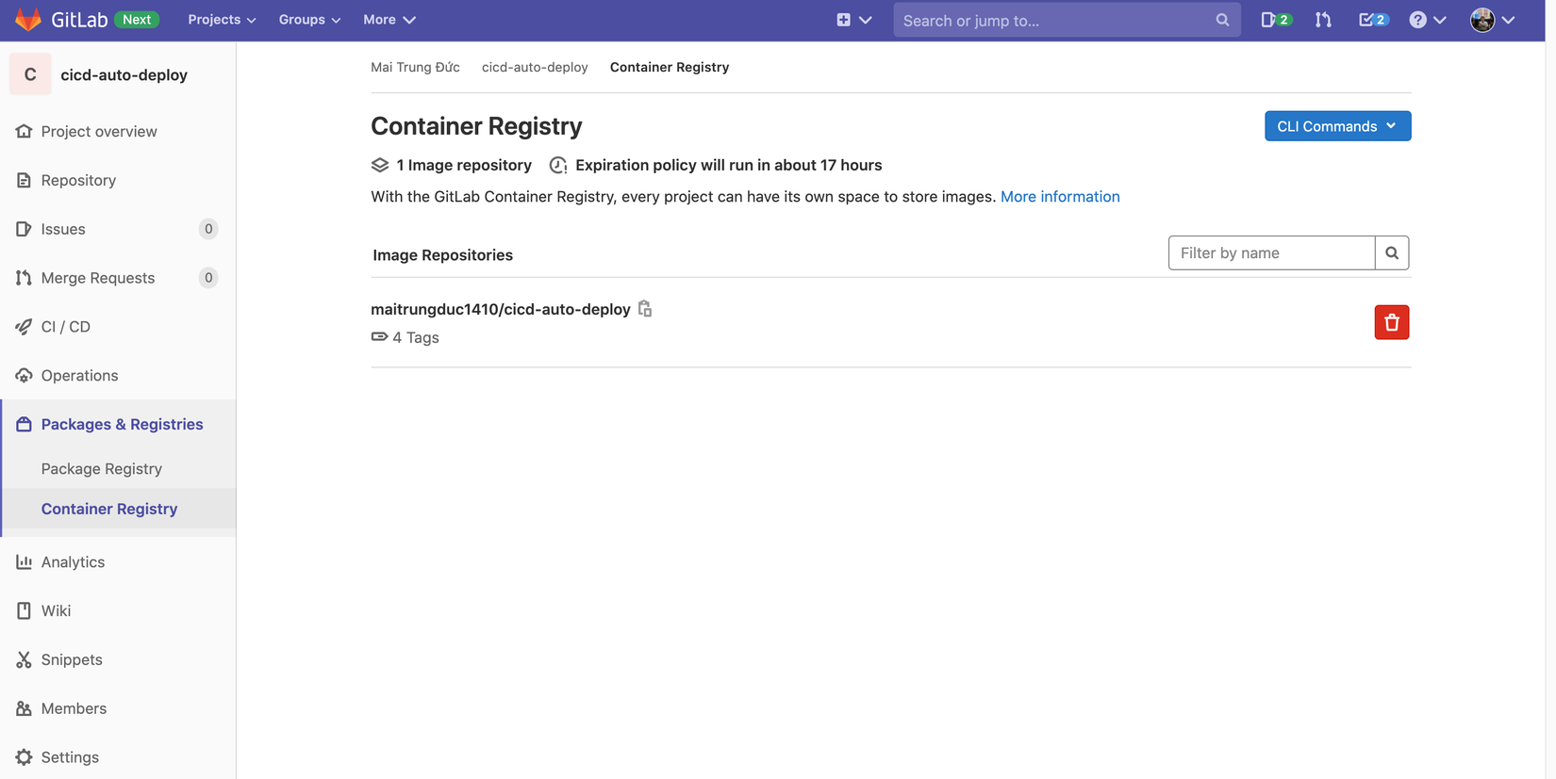Expand the Groups dropdown menu

point(309,20)
